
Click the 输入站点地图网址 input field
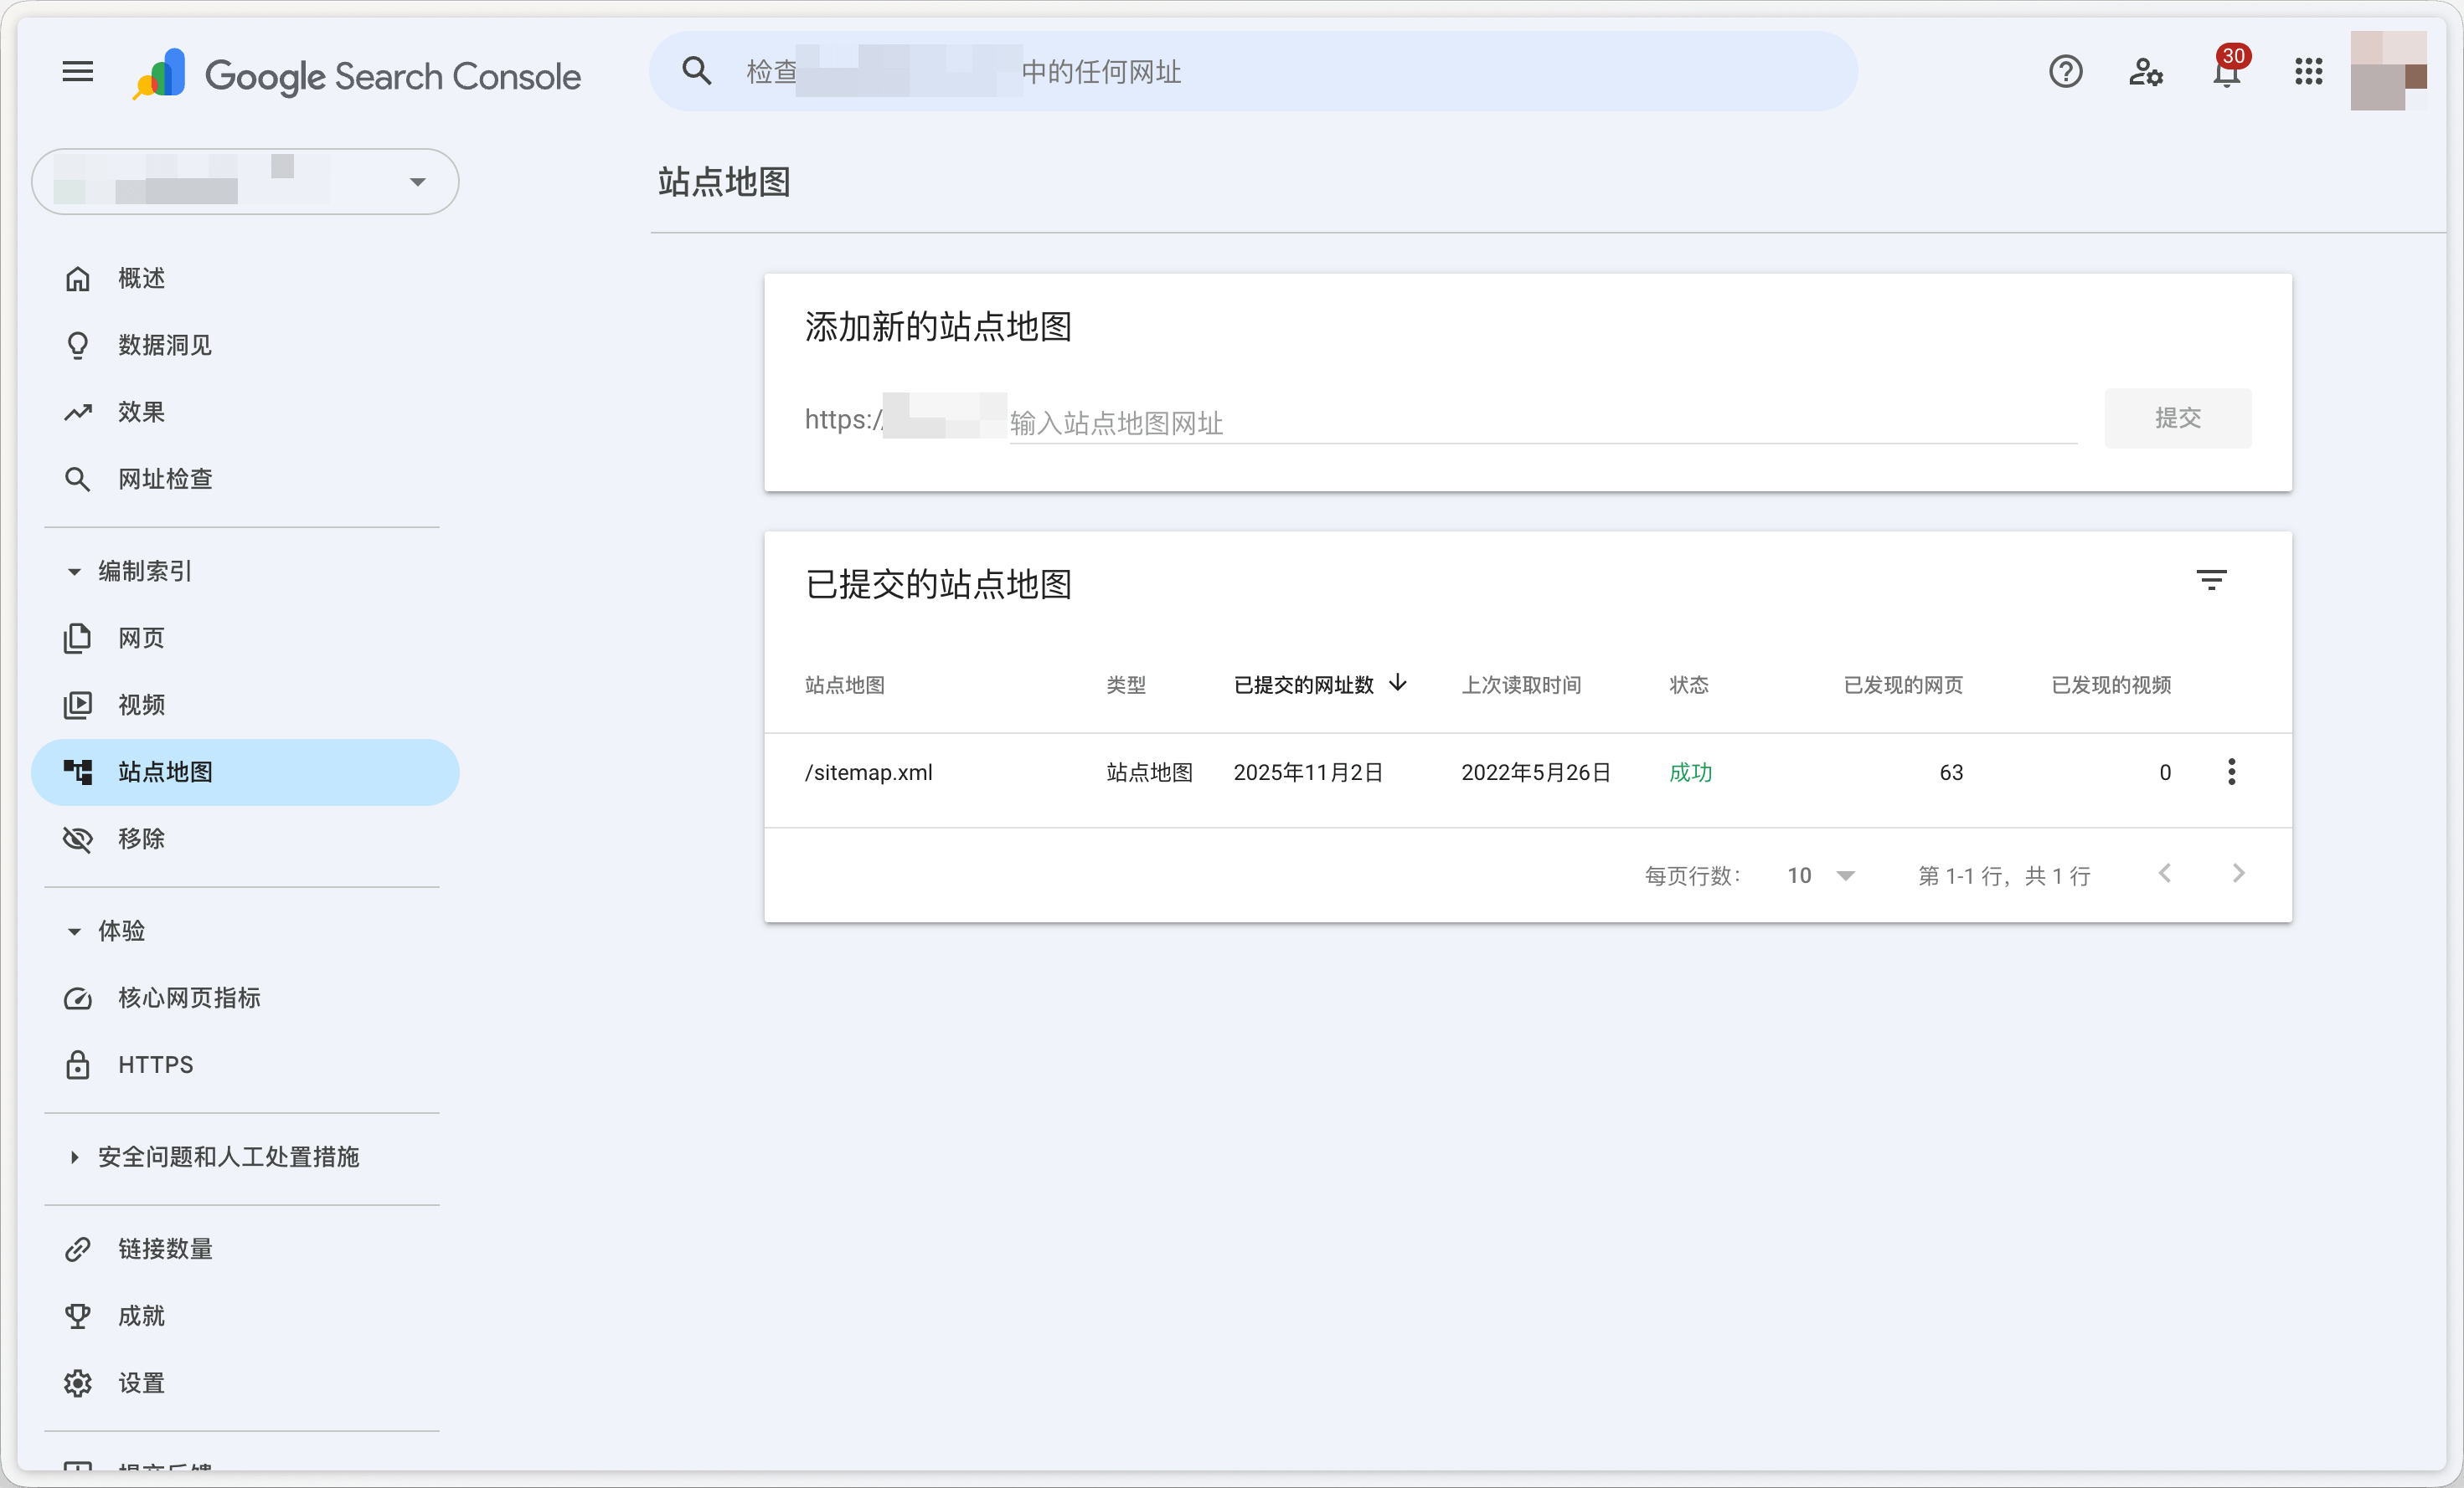pyautogui.click(x=1542, y=423)
